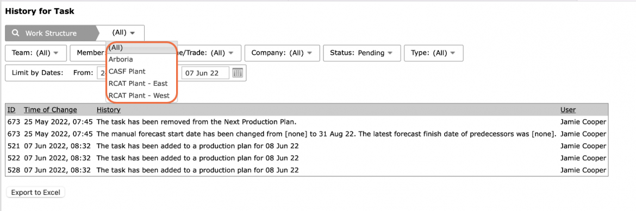Open the calendar picker icon beside 07 Jun 22
Screen dimensions: 636x211
point(238,73)
